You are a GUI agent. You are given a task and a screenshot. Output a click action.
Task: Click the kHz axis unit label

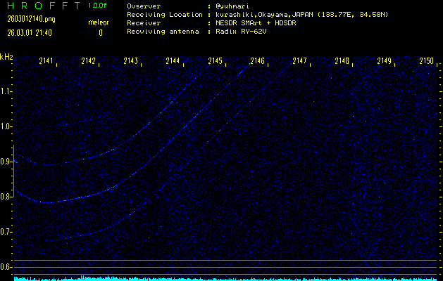7,57
